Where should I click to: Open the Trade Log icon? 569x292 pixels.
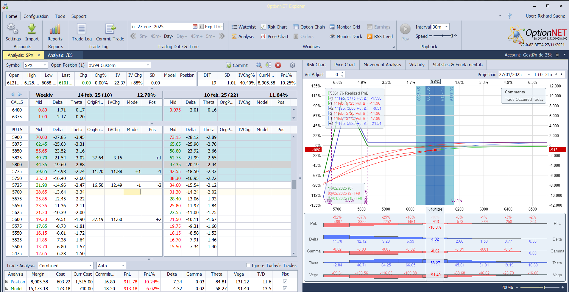coord(82,29)
